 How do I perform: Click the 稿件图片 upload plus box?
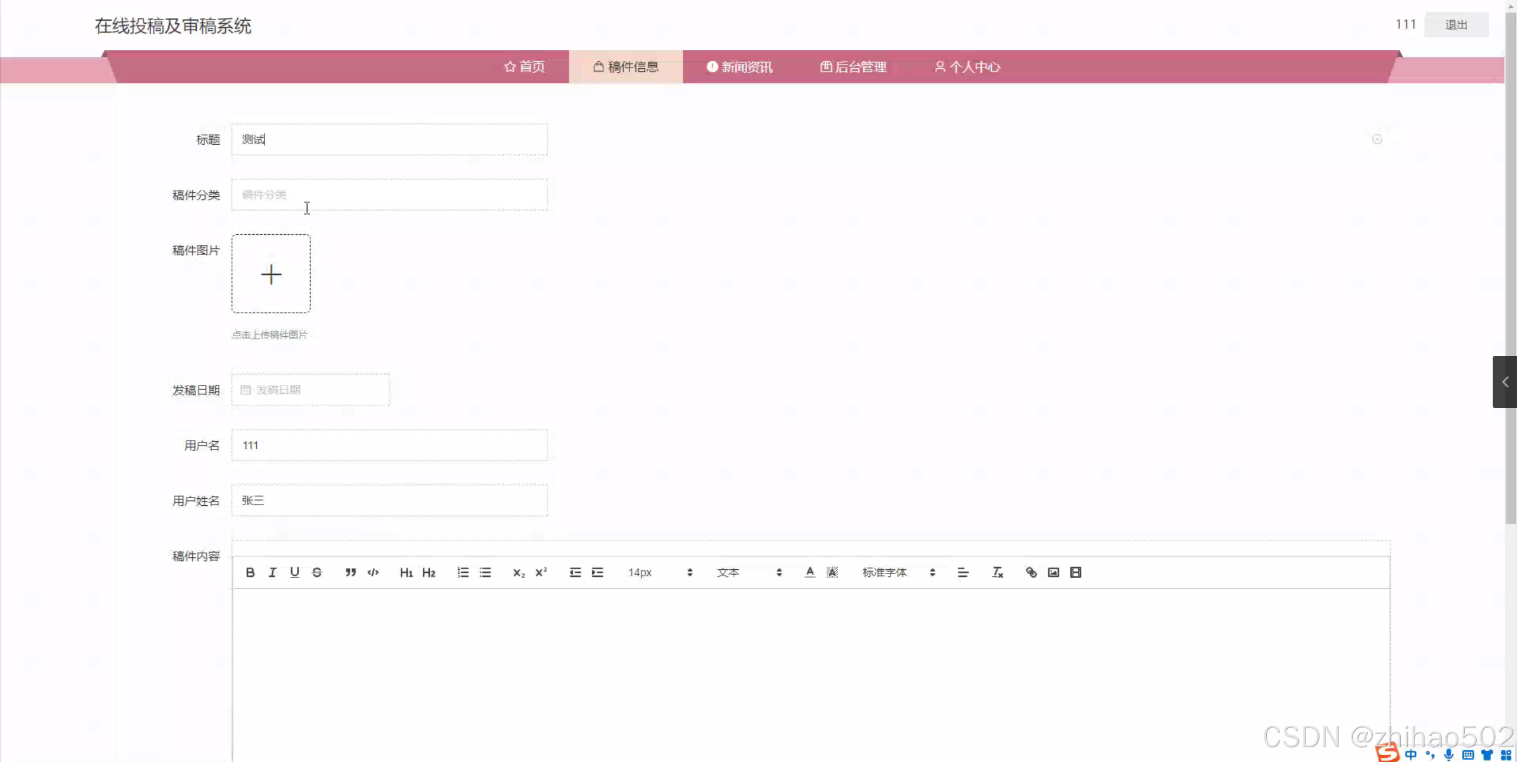pyautogui.click(x=271, y=274)
